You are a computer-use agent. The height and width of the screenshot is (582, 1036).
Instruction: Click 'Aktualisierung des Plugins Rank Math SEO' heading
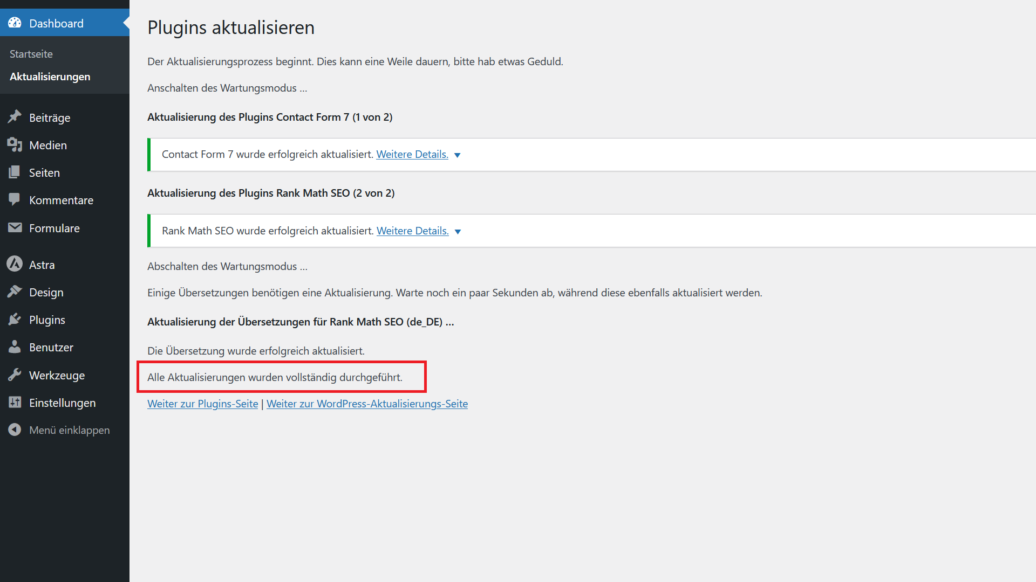point(271,193)
